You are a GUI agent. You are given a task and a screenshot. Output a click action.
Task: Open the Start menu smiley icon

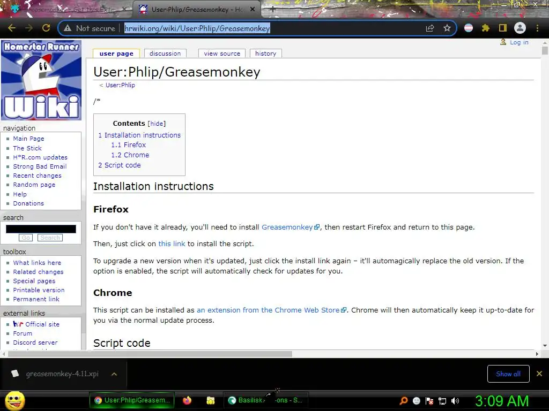tap(14, 400)
